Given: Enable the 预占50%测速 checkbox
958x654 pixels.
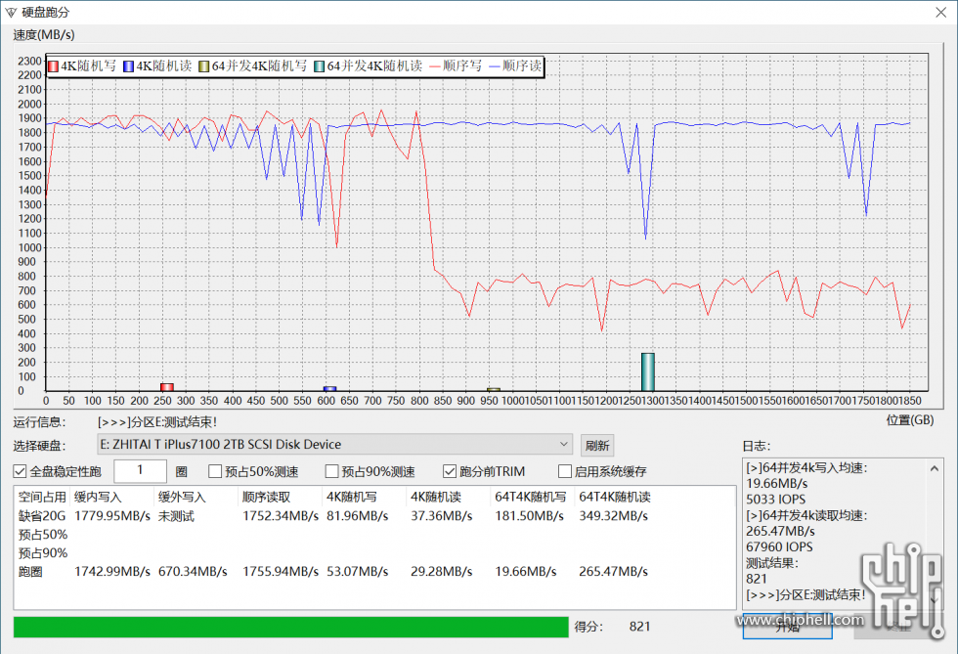Looking at the screenshot, I should (x=215, y=471).
